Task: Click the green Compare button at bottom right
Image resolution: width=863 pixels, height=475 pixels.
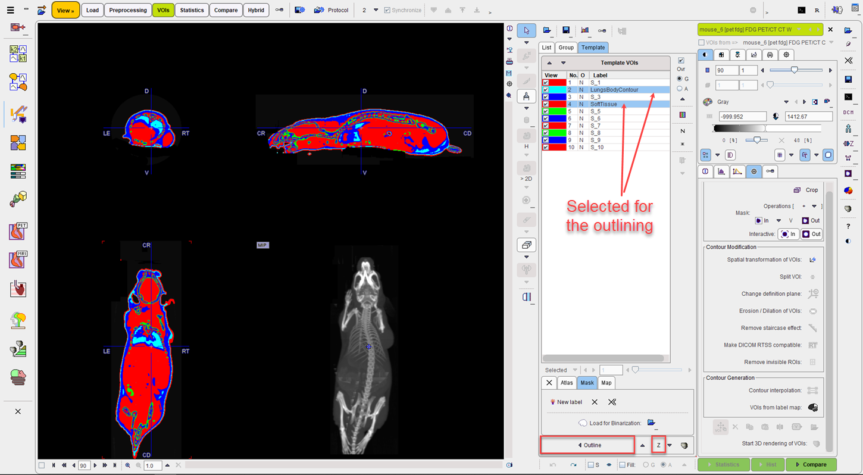Action: [x=811, y=465]
